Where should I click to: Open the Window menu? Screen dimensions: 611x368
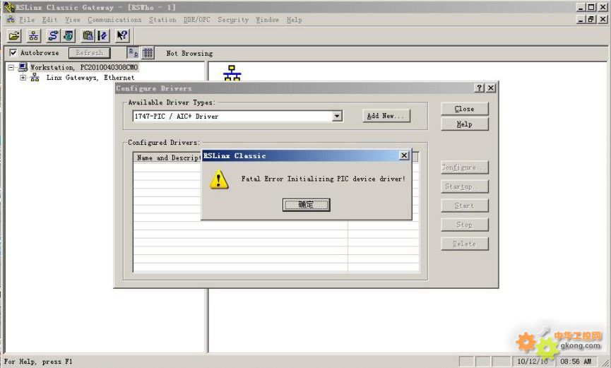coord(267,20)
